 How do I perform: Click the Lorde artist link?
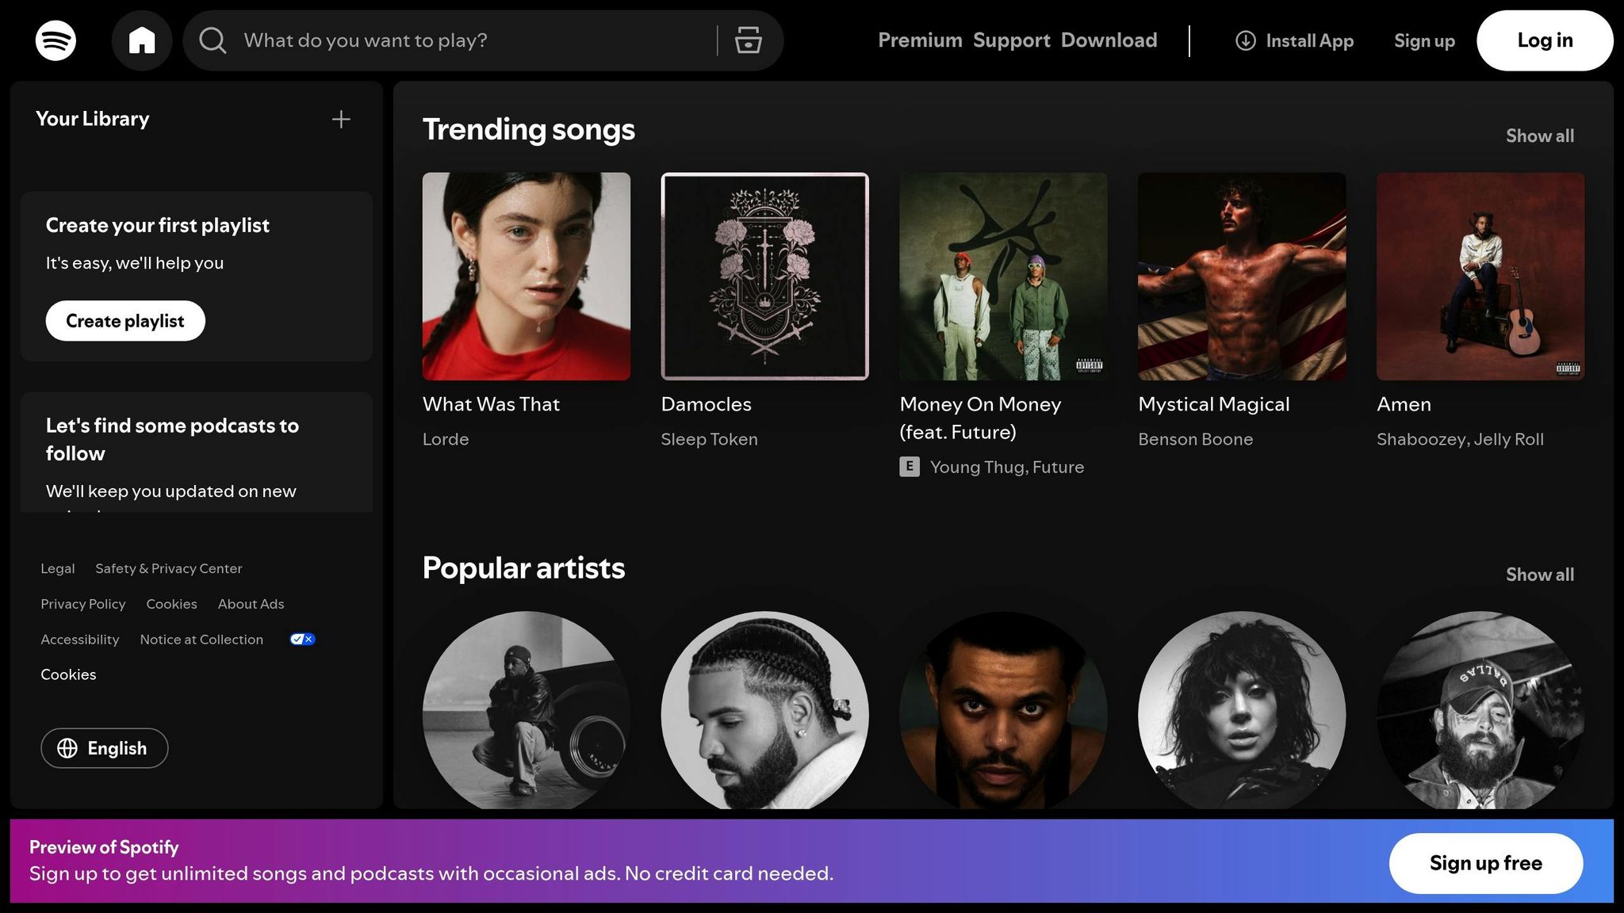point(446,439)
